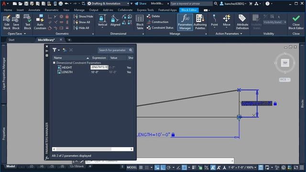Create a new user parameter icon
Viewport: 306px width, 172px height.
[x=65, y=50]
